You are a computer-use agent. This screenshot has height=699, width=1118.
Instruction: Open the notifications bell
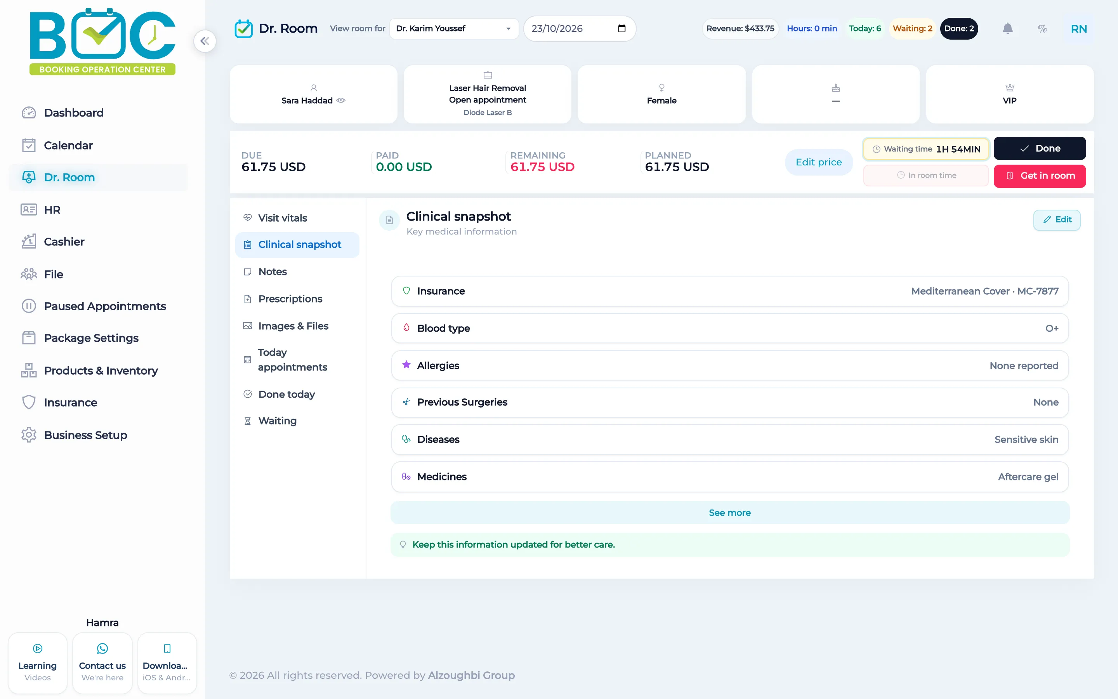click(1008, 29)
